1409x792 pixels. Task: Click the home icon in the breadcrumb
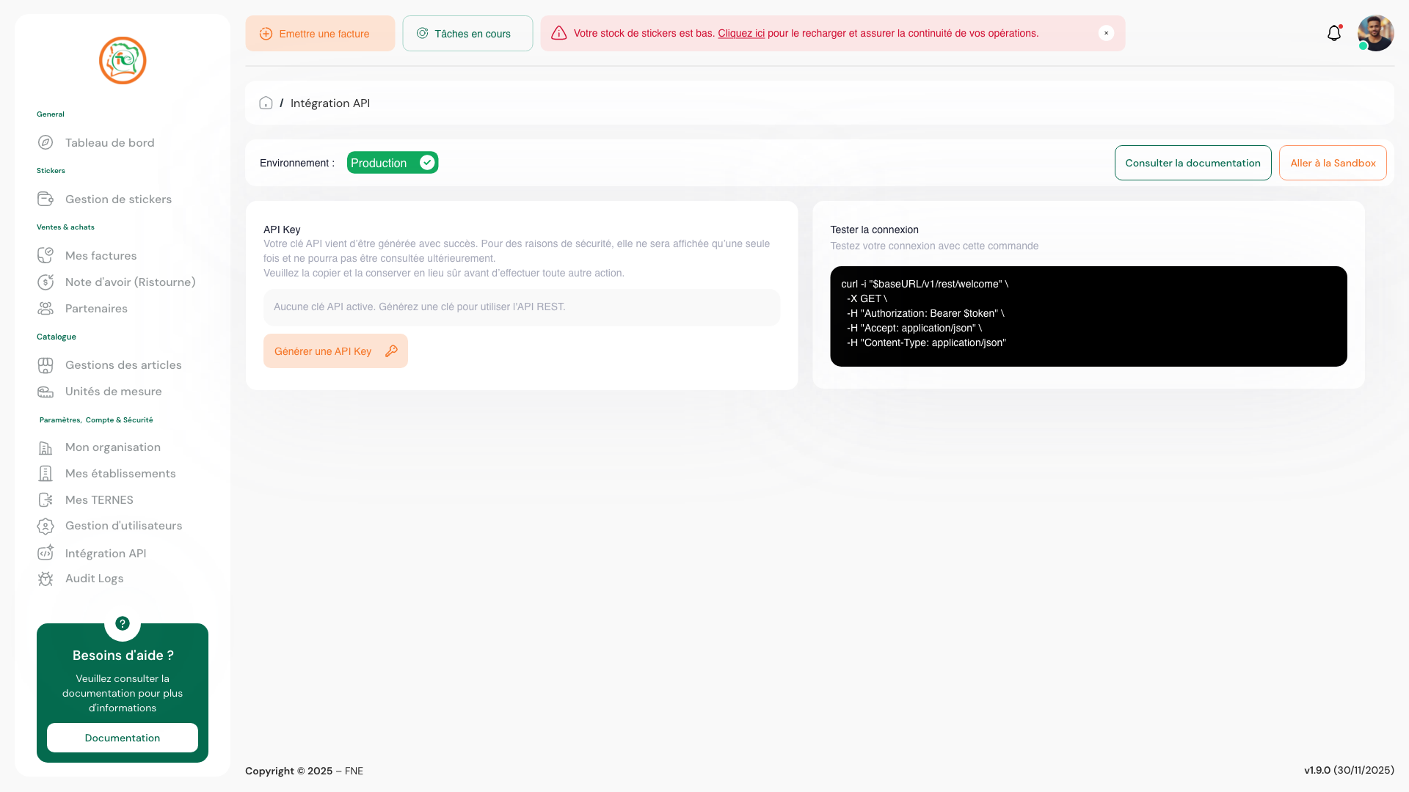click(x=266, y=103)
